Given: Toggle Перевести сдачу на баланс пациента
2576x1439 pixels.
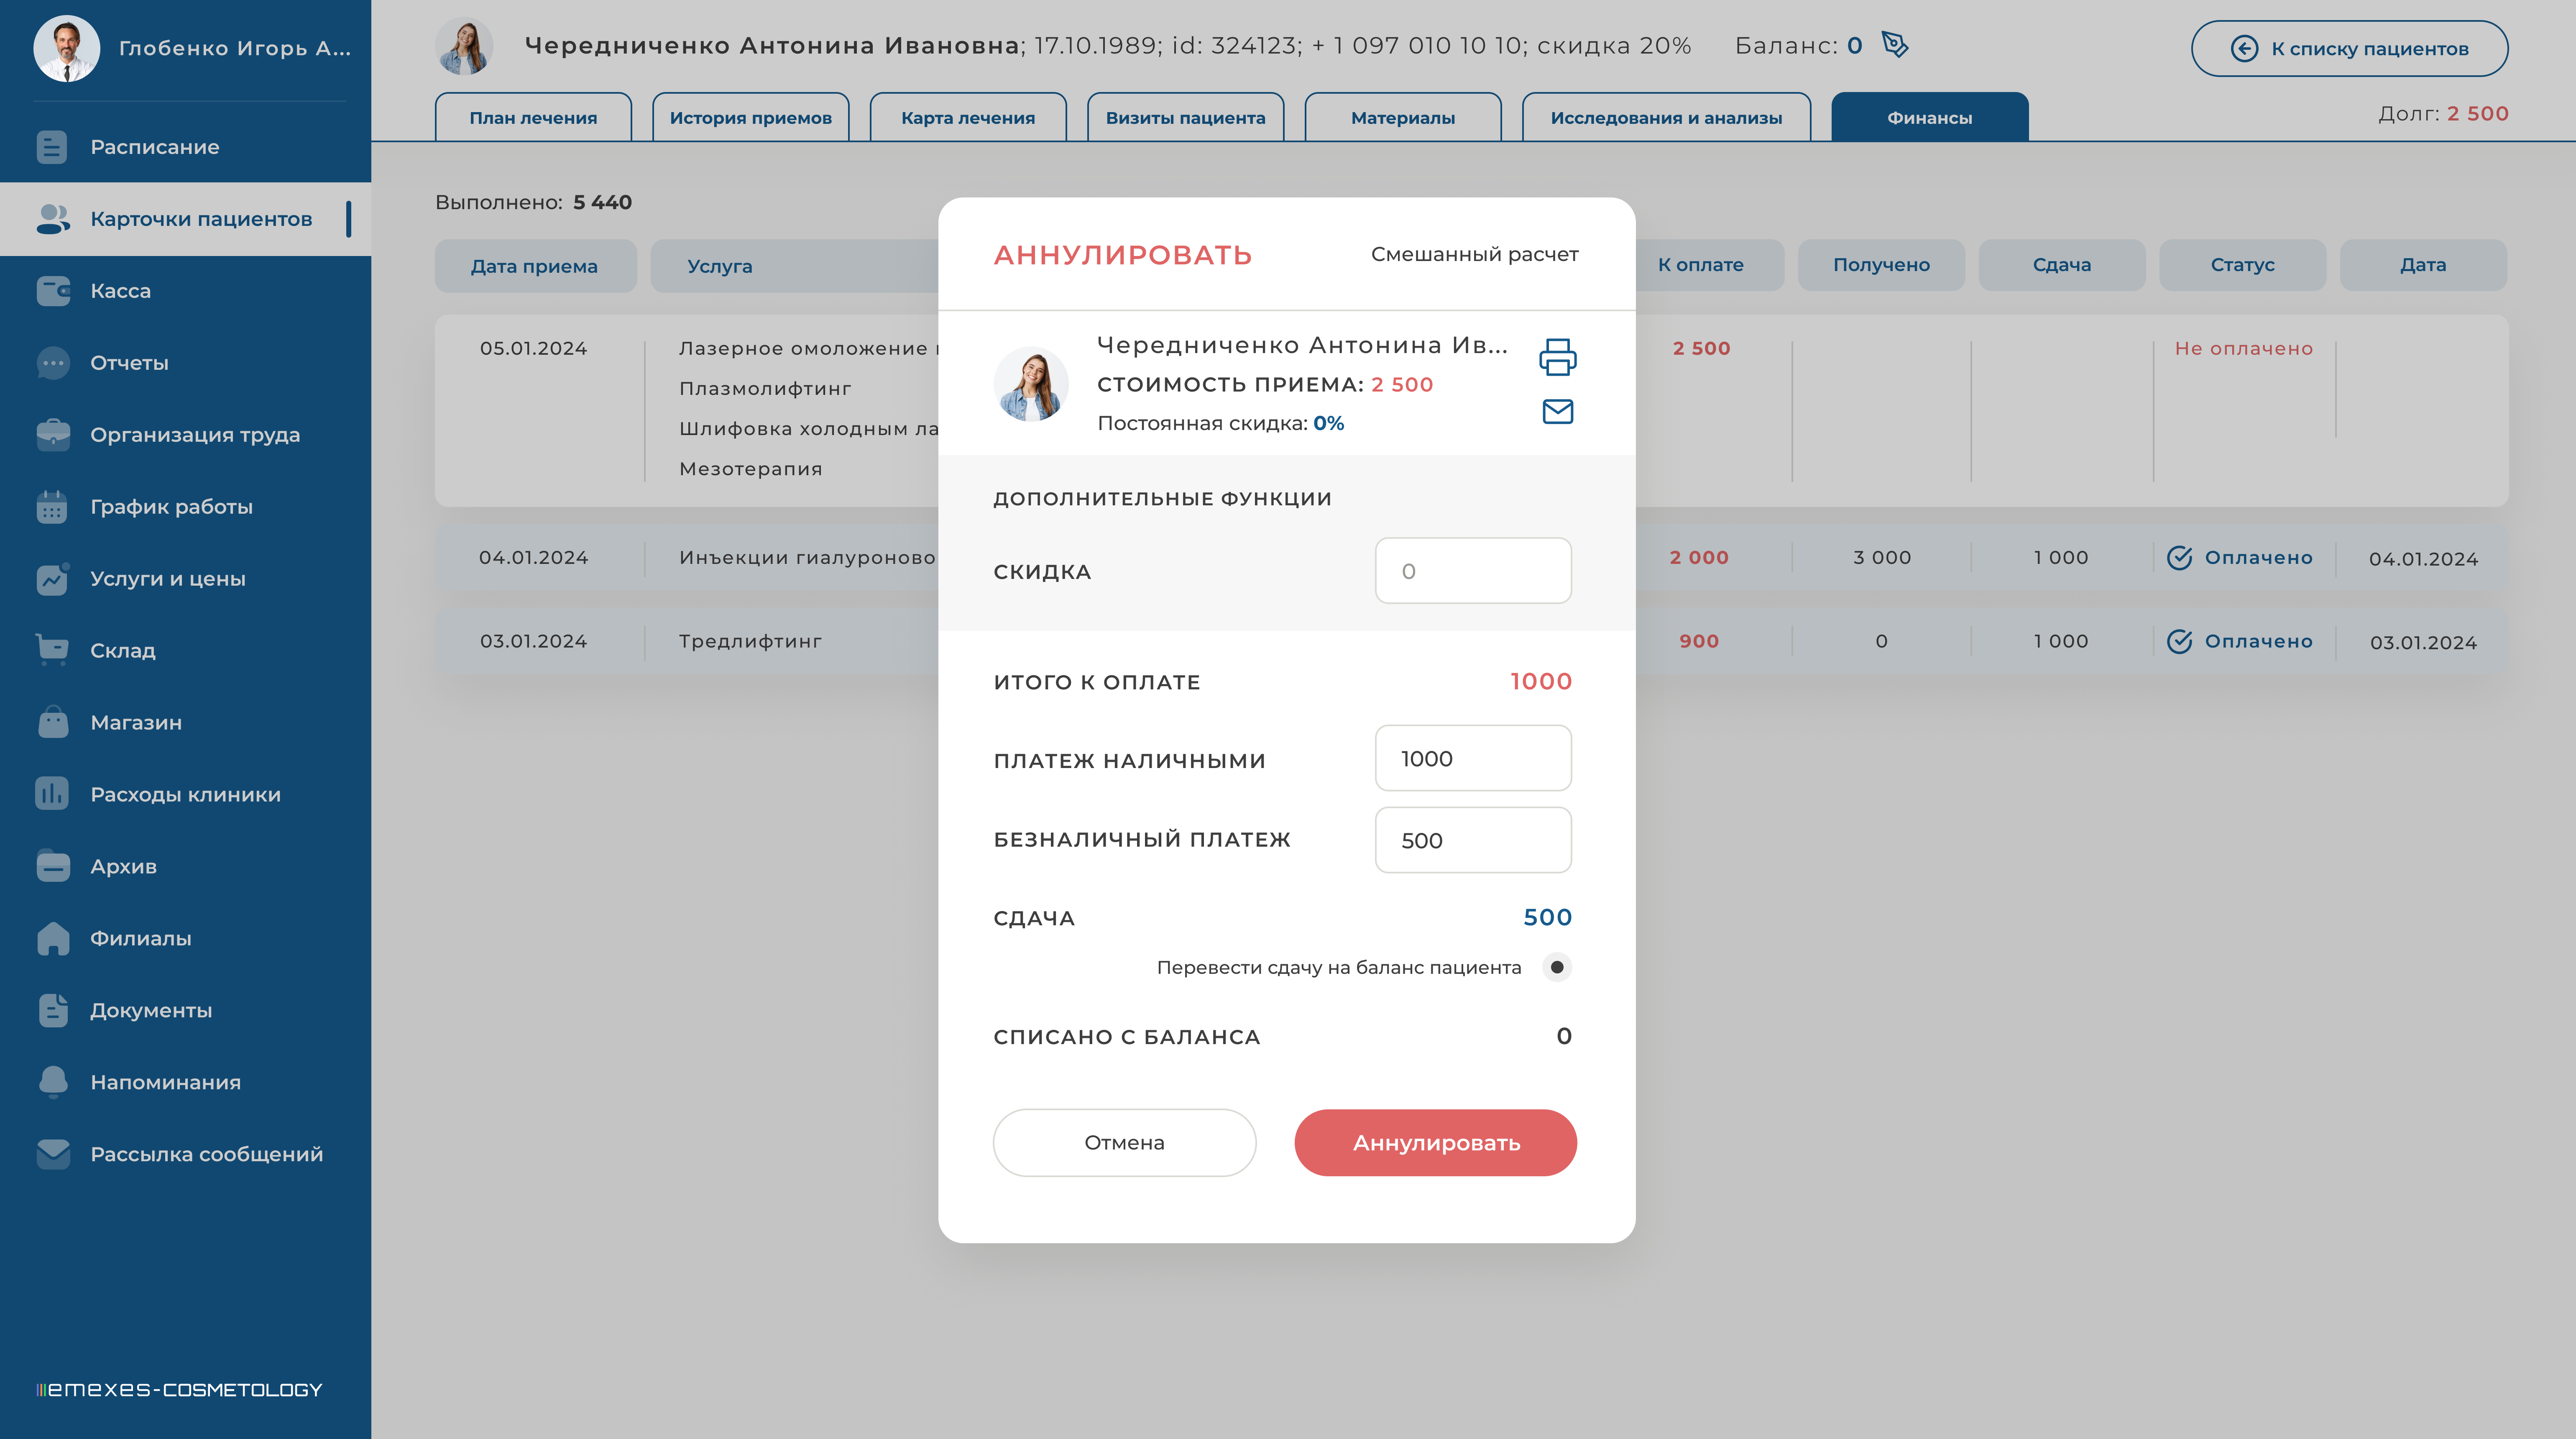Looking at the screenshot, I should [x=1556, y=967].
